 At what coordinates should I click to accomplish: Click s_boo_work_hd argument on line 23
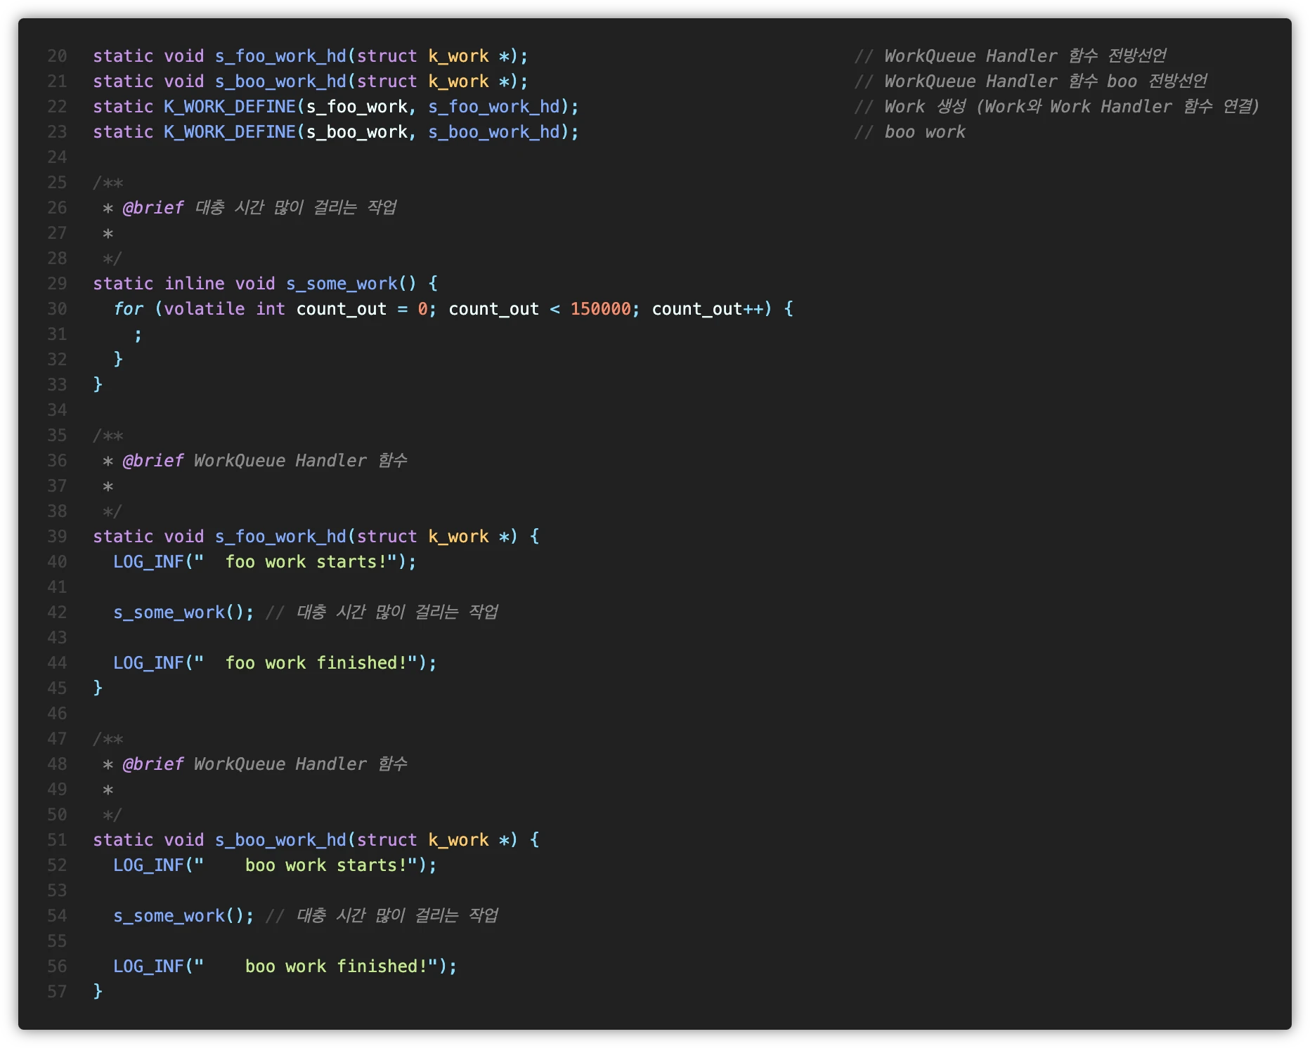point(494,132)
